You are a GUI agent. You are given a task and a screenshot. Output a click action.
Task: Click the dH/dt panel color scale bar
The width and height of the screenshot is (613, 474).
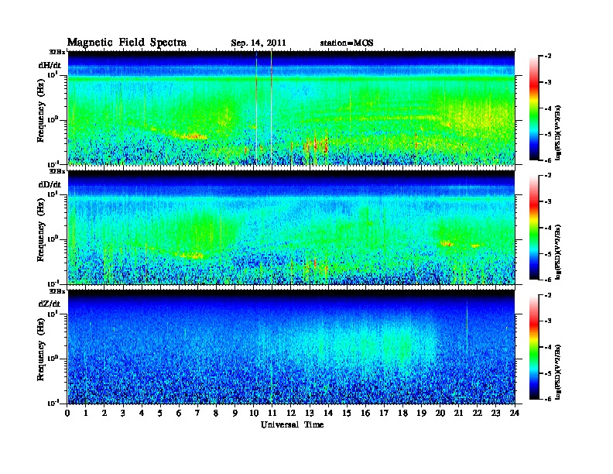point(534,108)
